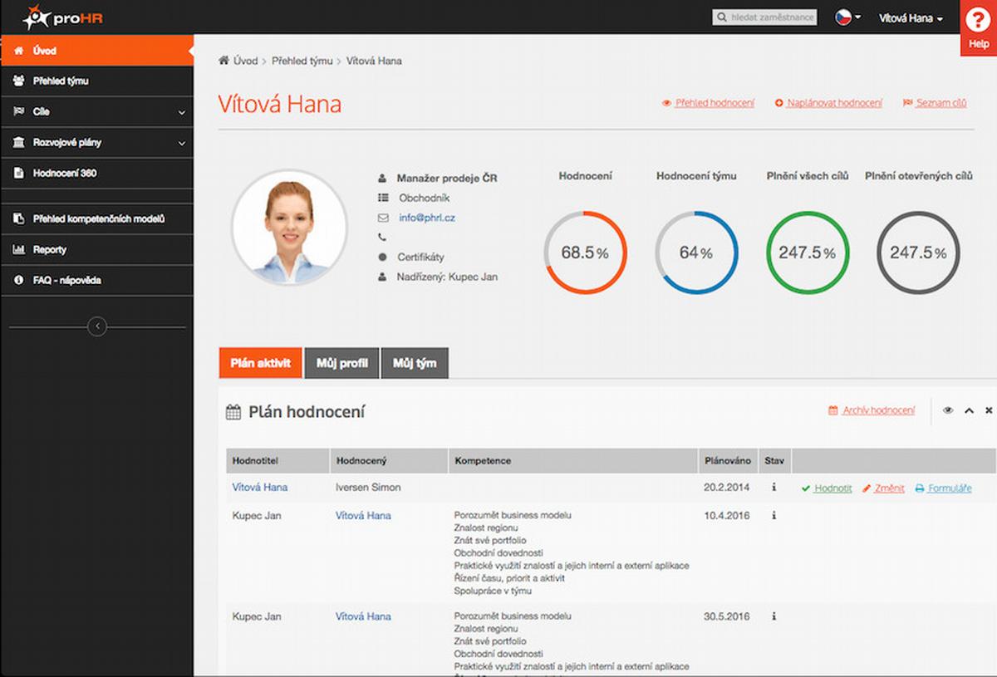
Task: Click info icon for 10.4.2016 row
Action: pos(774,516)
